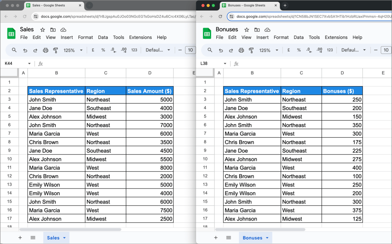Click cell with value 375 in Bonuses

[342, 210]
